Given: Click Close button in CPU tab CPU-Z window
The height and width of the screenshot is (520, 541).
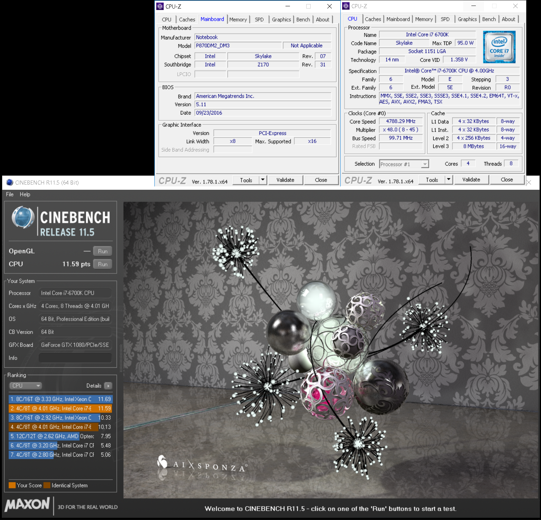Looking at the screenshot, I should coord(507,179).
